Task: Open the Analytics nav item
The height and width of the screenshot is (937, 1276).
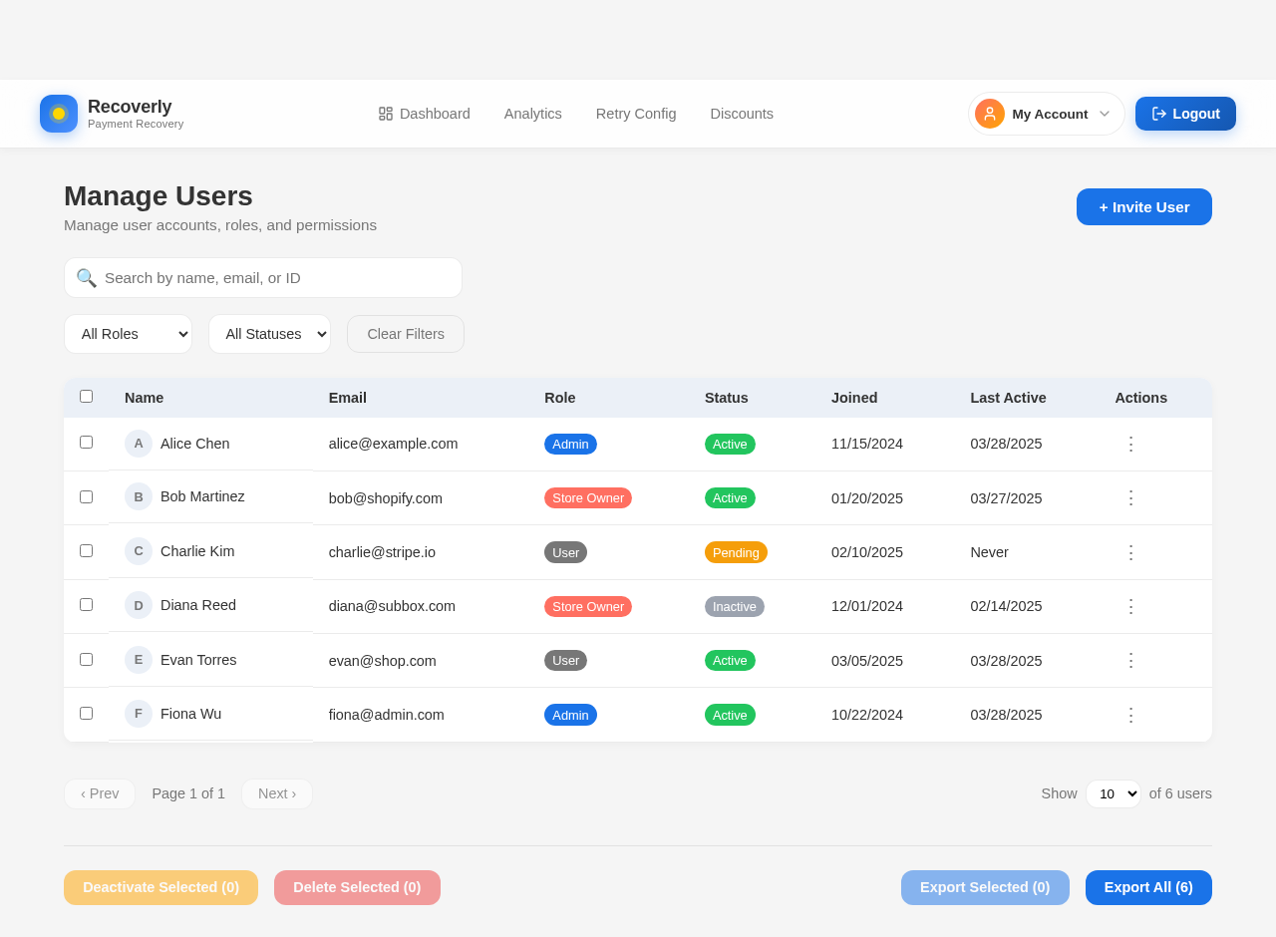Action: click(x=533, y=114)
